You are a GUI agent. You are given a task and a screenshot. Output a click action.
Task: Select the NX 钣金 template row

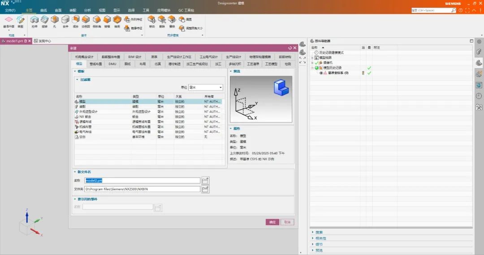(148, 117)
